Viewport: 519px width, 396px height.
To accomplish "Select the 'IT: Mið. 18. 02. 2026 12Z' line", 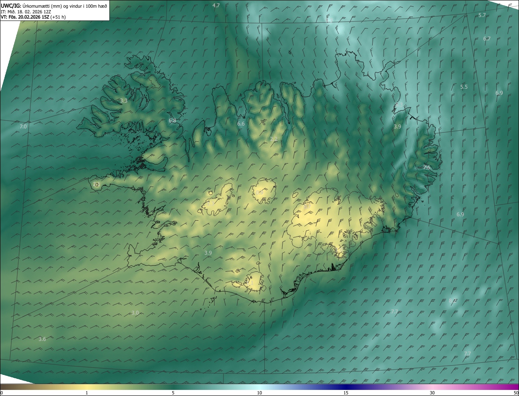I will [x=26, y=11].
